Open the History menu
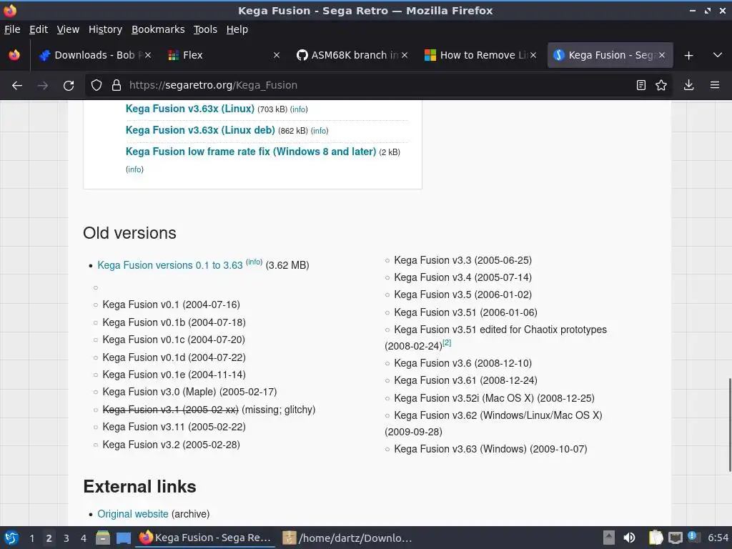This screenshot has height=549, width=732. pyautogui.click(x=105, y=29)
